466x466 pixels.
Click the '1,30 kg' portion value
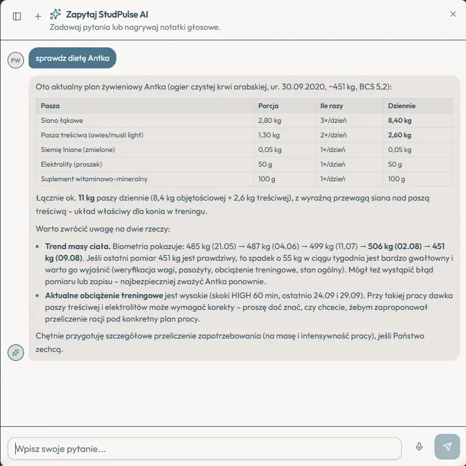(x=269, y=135)
